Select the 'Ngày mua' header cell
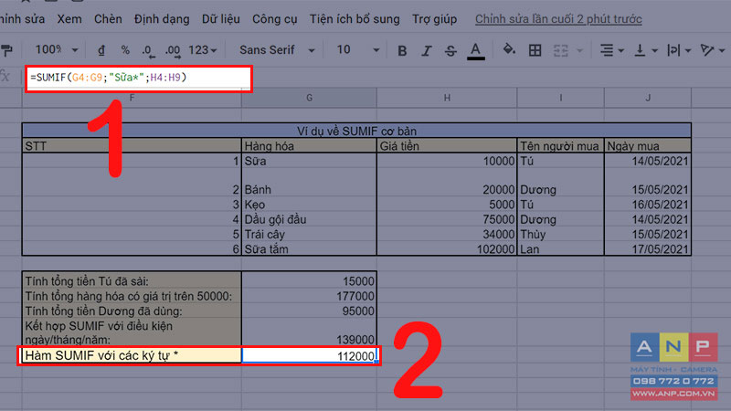The width and height of the screenshot is (731, 411). (648, 146)
